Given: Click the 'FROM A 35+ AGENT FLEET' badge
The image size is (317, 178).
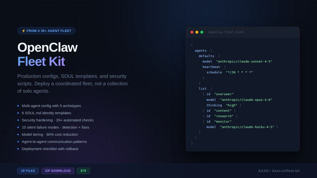Looking at the screenshot, I should [46, 31].
